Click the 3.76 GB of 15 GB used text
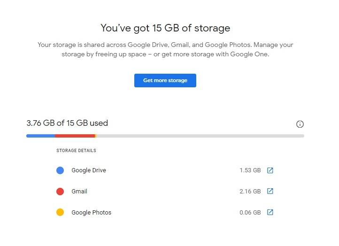339x246 pixels. tap(67, 123)
